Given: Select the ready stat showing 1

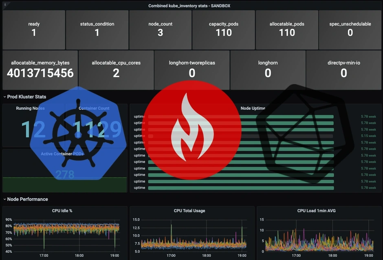Looking at the screenshot, I should 34,30.
